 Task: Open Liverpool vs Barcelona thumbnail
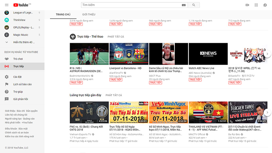(129, 54)
